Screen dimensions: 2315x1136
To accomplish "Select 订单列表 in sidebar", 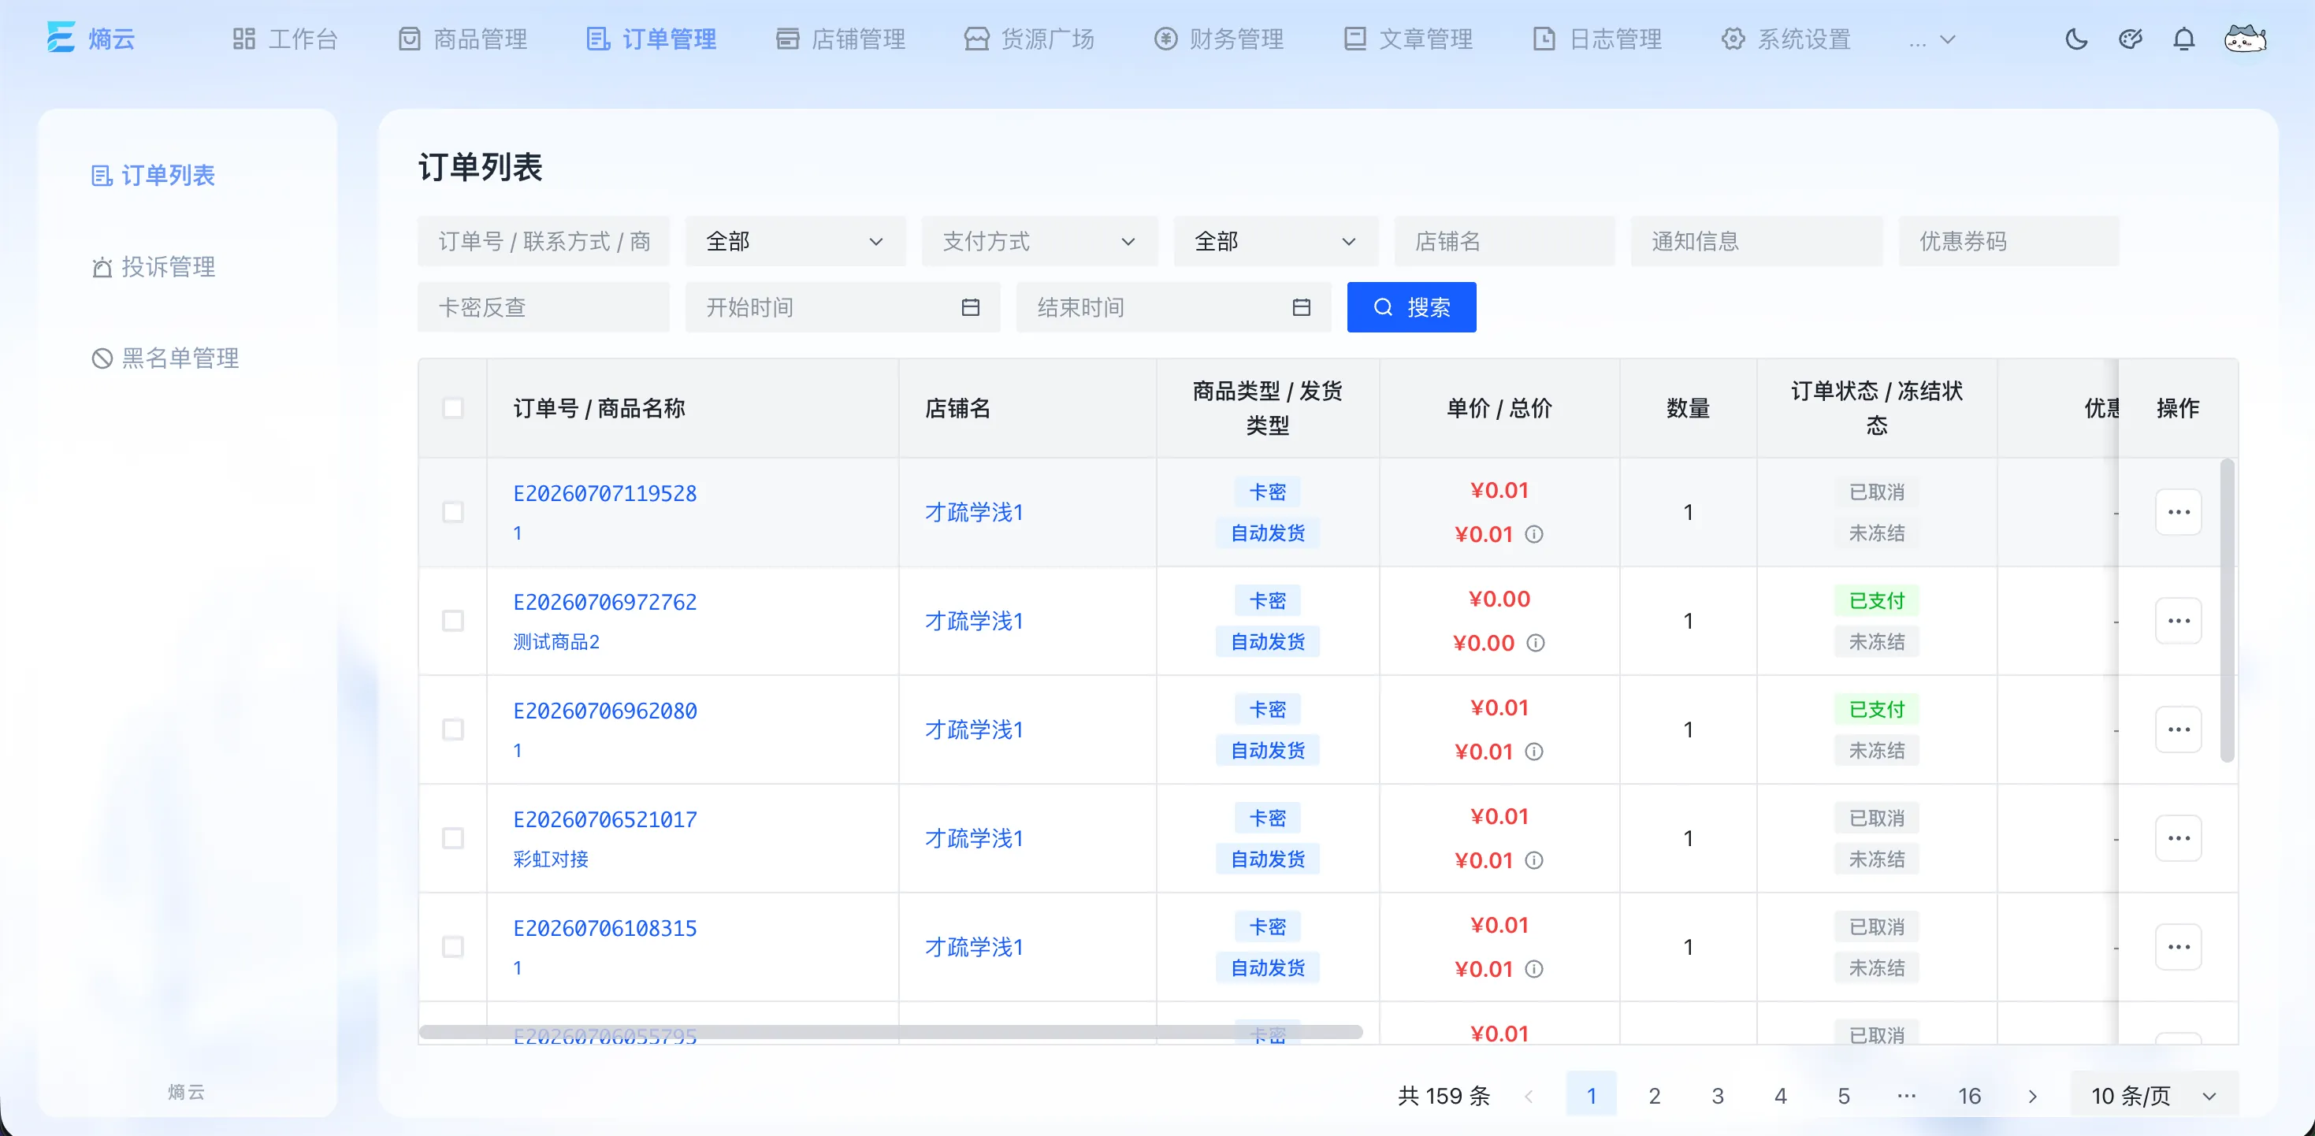I will click(154, 175).
